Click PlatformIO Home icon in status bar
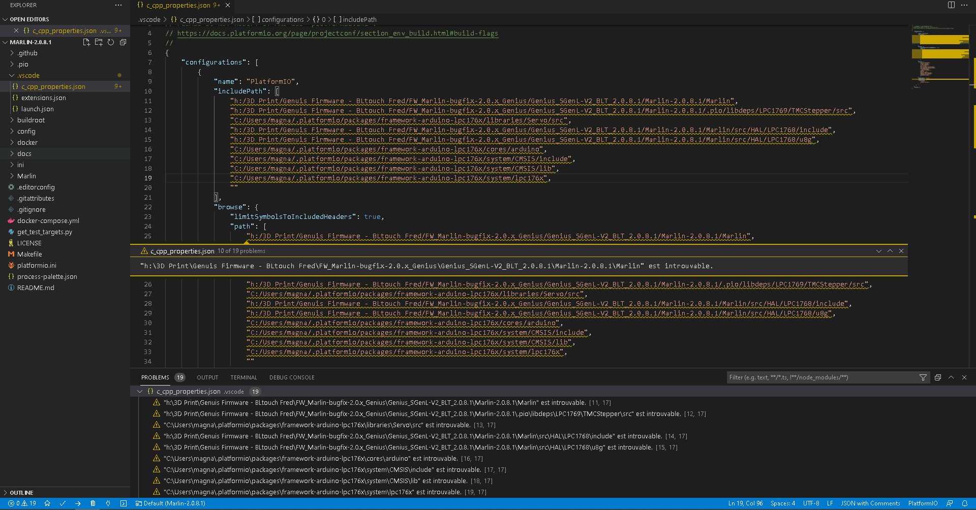Image resolution: width=976 pixels, height=510 pixels. (x=47, y=503)
